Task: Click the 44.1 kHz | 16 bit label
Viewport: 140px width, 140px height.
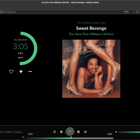Action: (x=21, y=40)
